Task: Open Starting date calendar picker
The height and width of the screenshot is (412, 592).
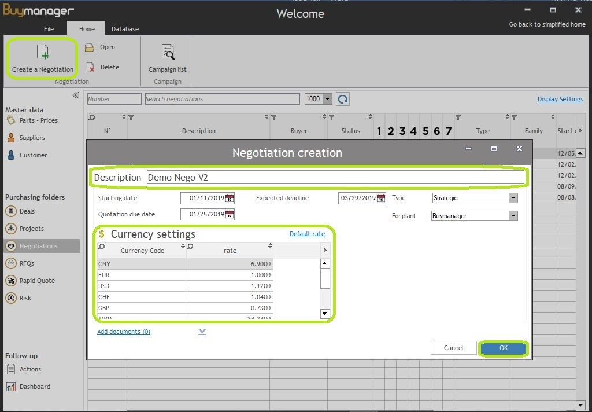Action: click(x=230, y=198)
